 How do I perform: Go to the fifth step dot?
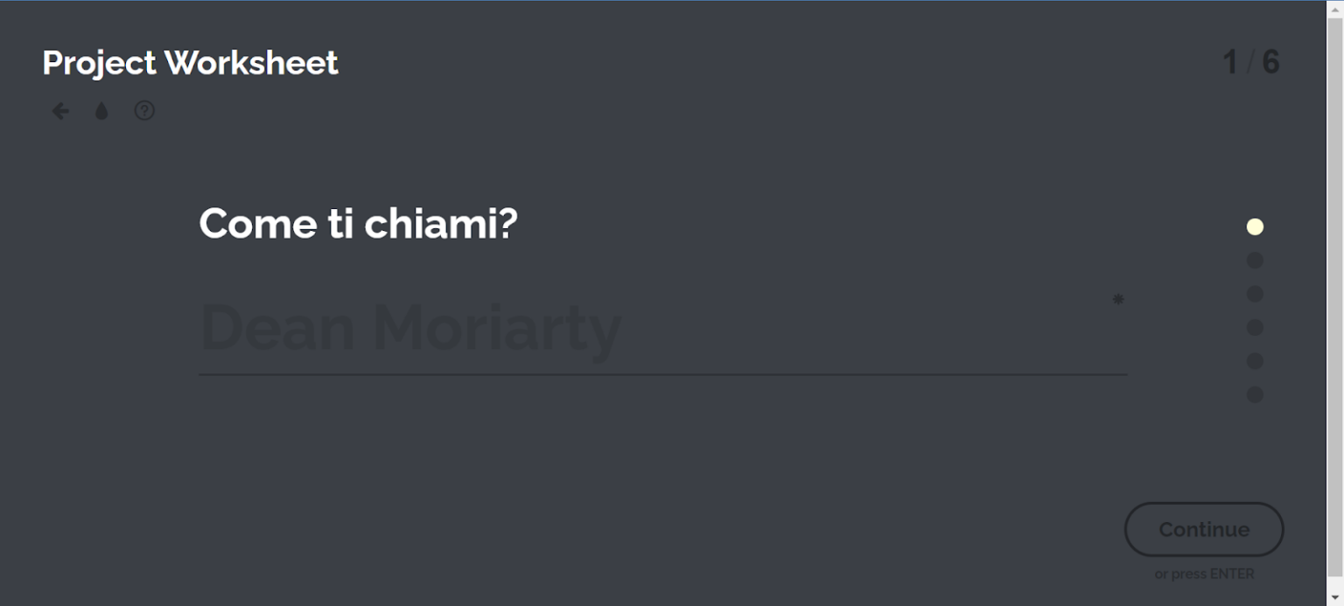click(1255, 361)
